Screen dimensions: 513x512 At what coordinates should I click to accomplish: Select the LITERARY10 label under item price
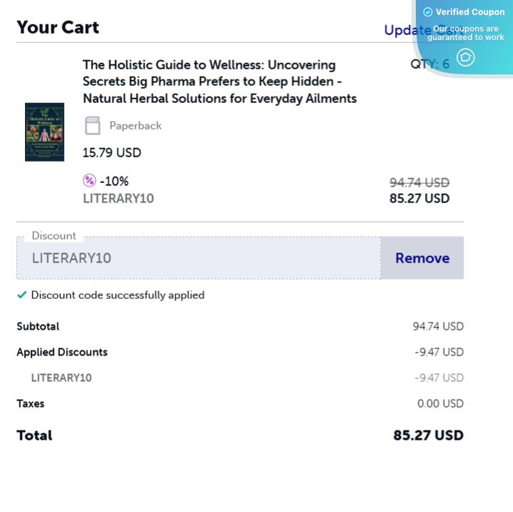tap(119, 198)
